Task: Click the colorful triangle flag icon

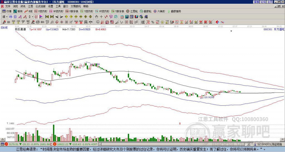Action: coord(41,17)
